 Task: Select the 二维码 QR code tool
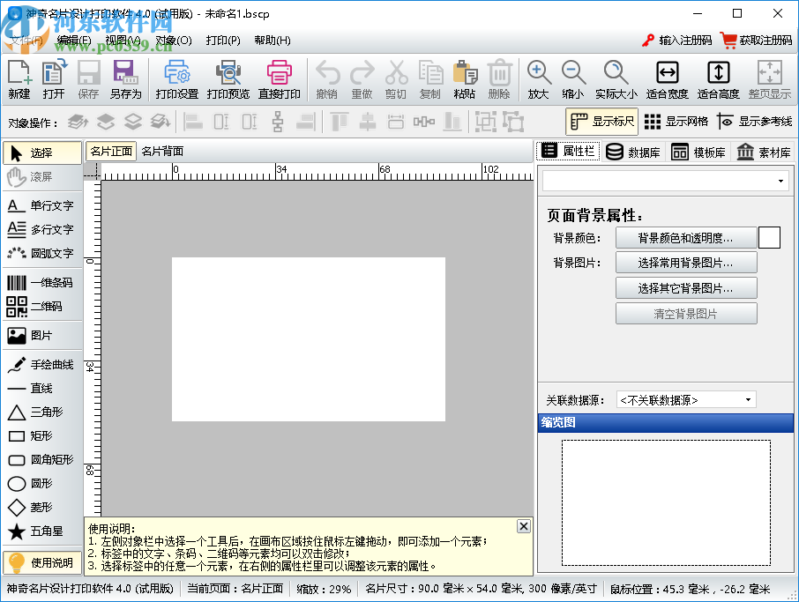(42, 306)
